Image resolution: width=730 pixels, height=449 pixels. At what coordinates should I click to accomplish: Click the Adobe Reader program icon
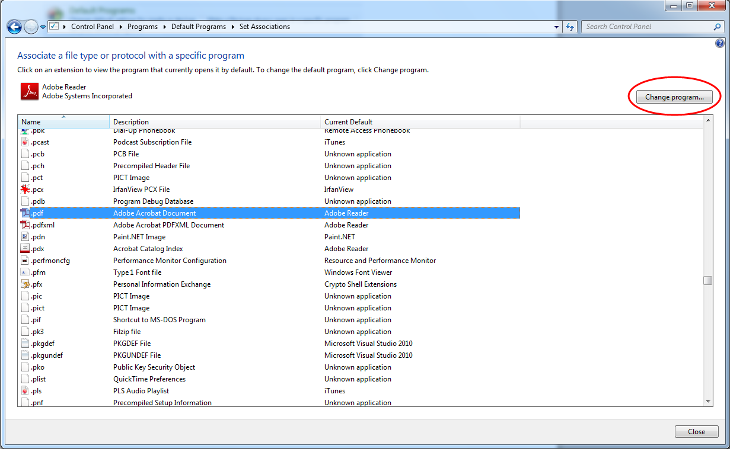[30, 91]
